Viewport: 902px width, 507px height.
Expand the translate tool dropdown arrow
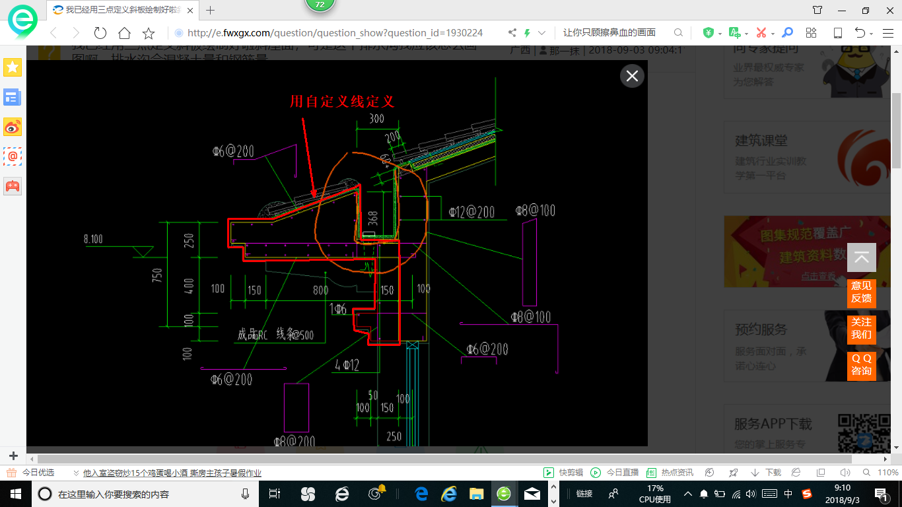(x=746, y=34)
